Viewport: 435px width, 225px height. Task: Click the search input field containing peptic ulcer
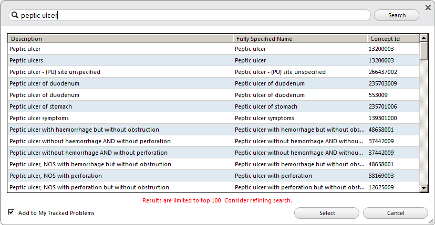(x=189, y=15)
